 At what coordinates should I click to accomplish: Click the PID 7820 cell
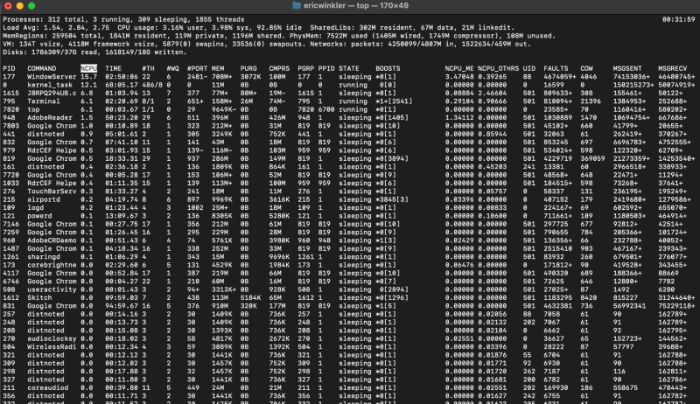point(10,109)
